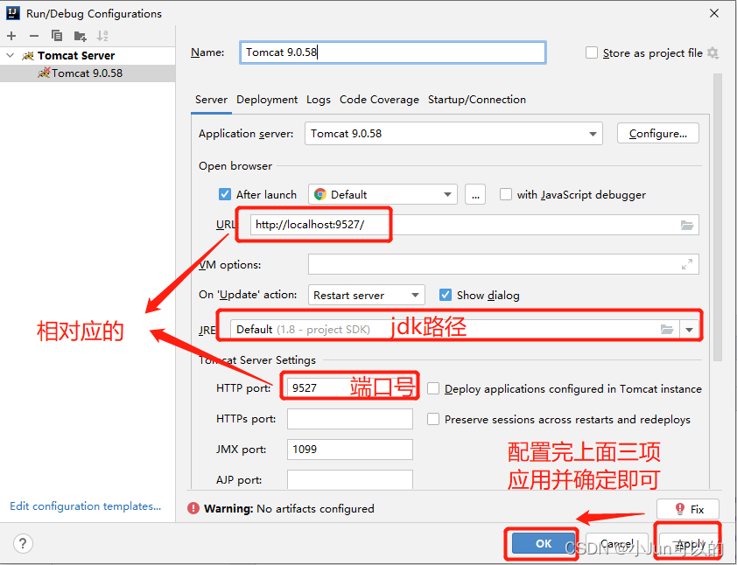
Task: Collapse the Tomcat Server tree node
Action: click(x=10, y=55)
